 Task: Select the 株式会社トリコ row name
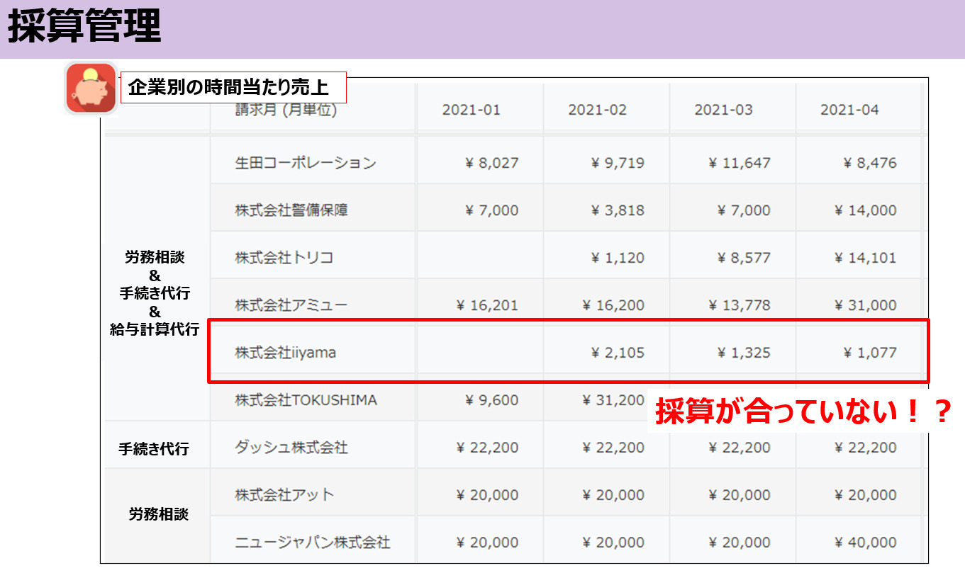pyautogui.click(x=284, y=258)
